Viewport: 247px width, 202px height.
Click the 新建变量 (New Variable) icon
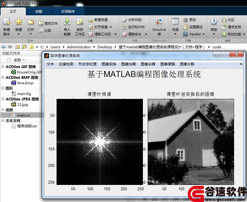(x=91, y=20)
